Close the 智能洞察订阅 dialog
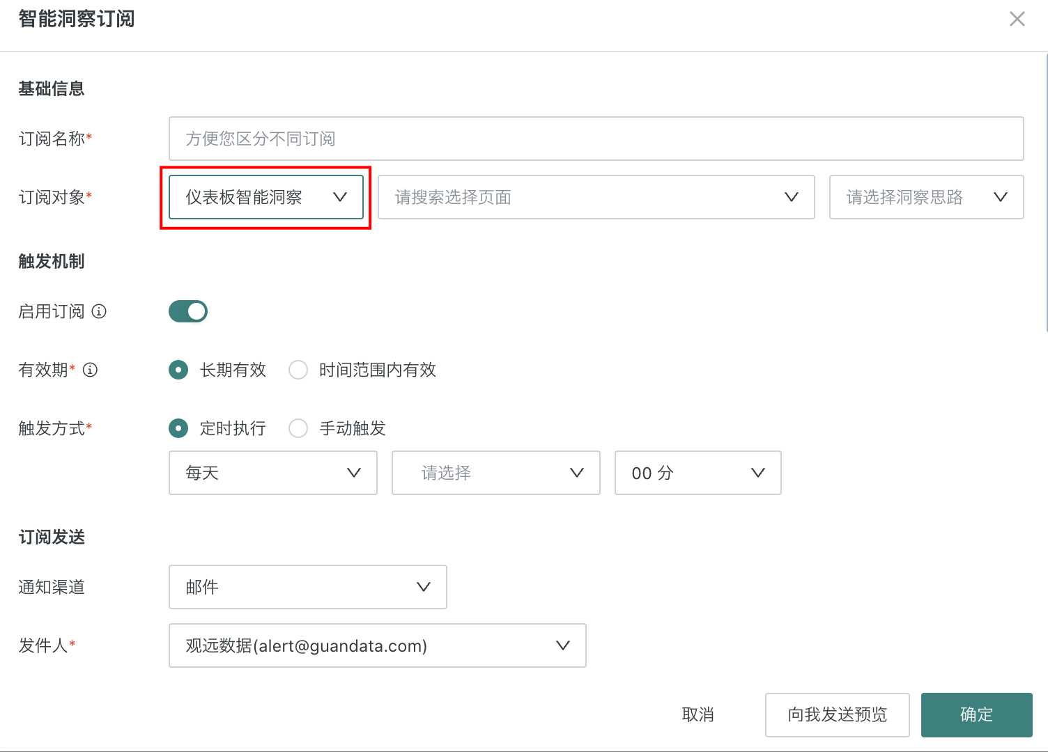 tap(1017, 19)
